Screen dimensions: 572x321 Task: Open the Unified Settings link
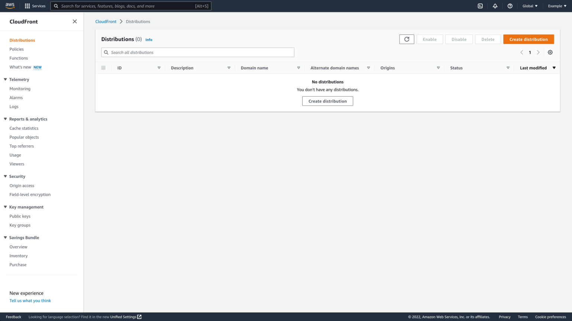[123, 317]
